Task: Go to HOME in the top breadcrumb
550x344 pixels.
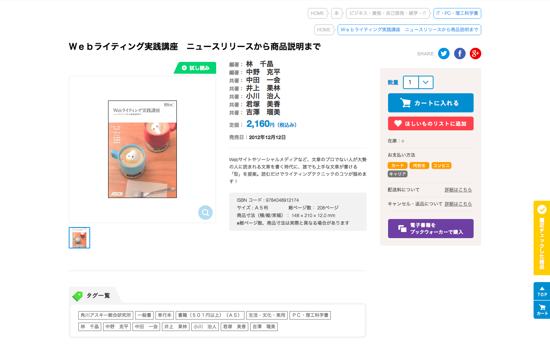Action: pyautogui.click(x=317, y=13)
